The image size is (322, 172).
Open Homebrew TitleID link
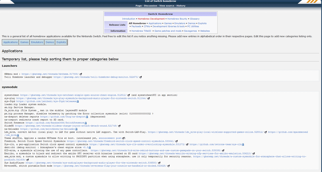pos(141,31)
